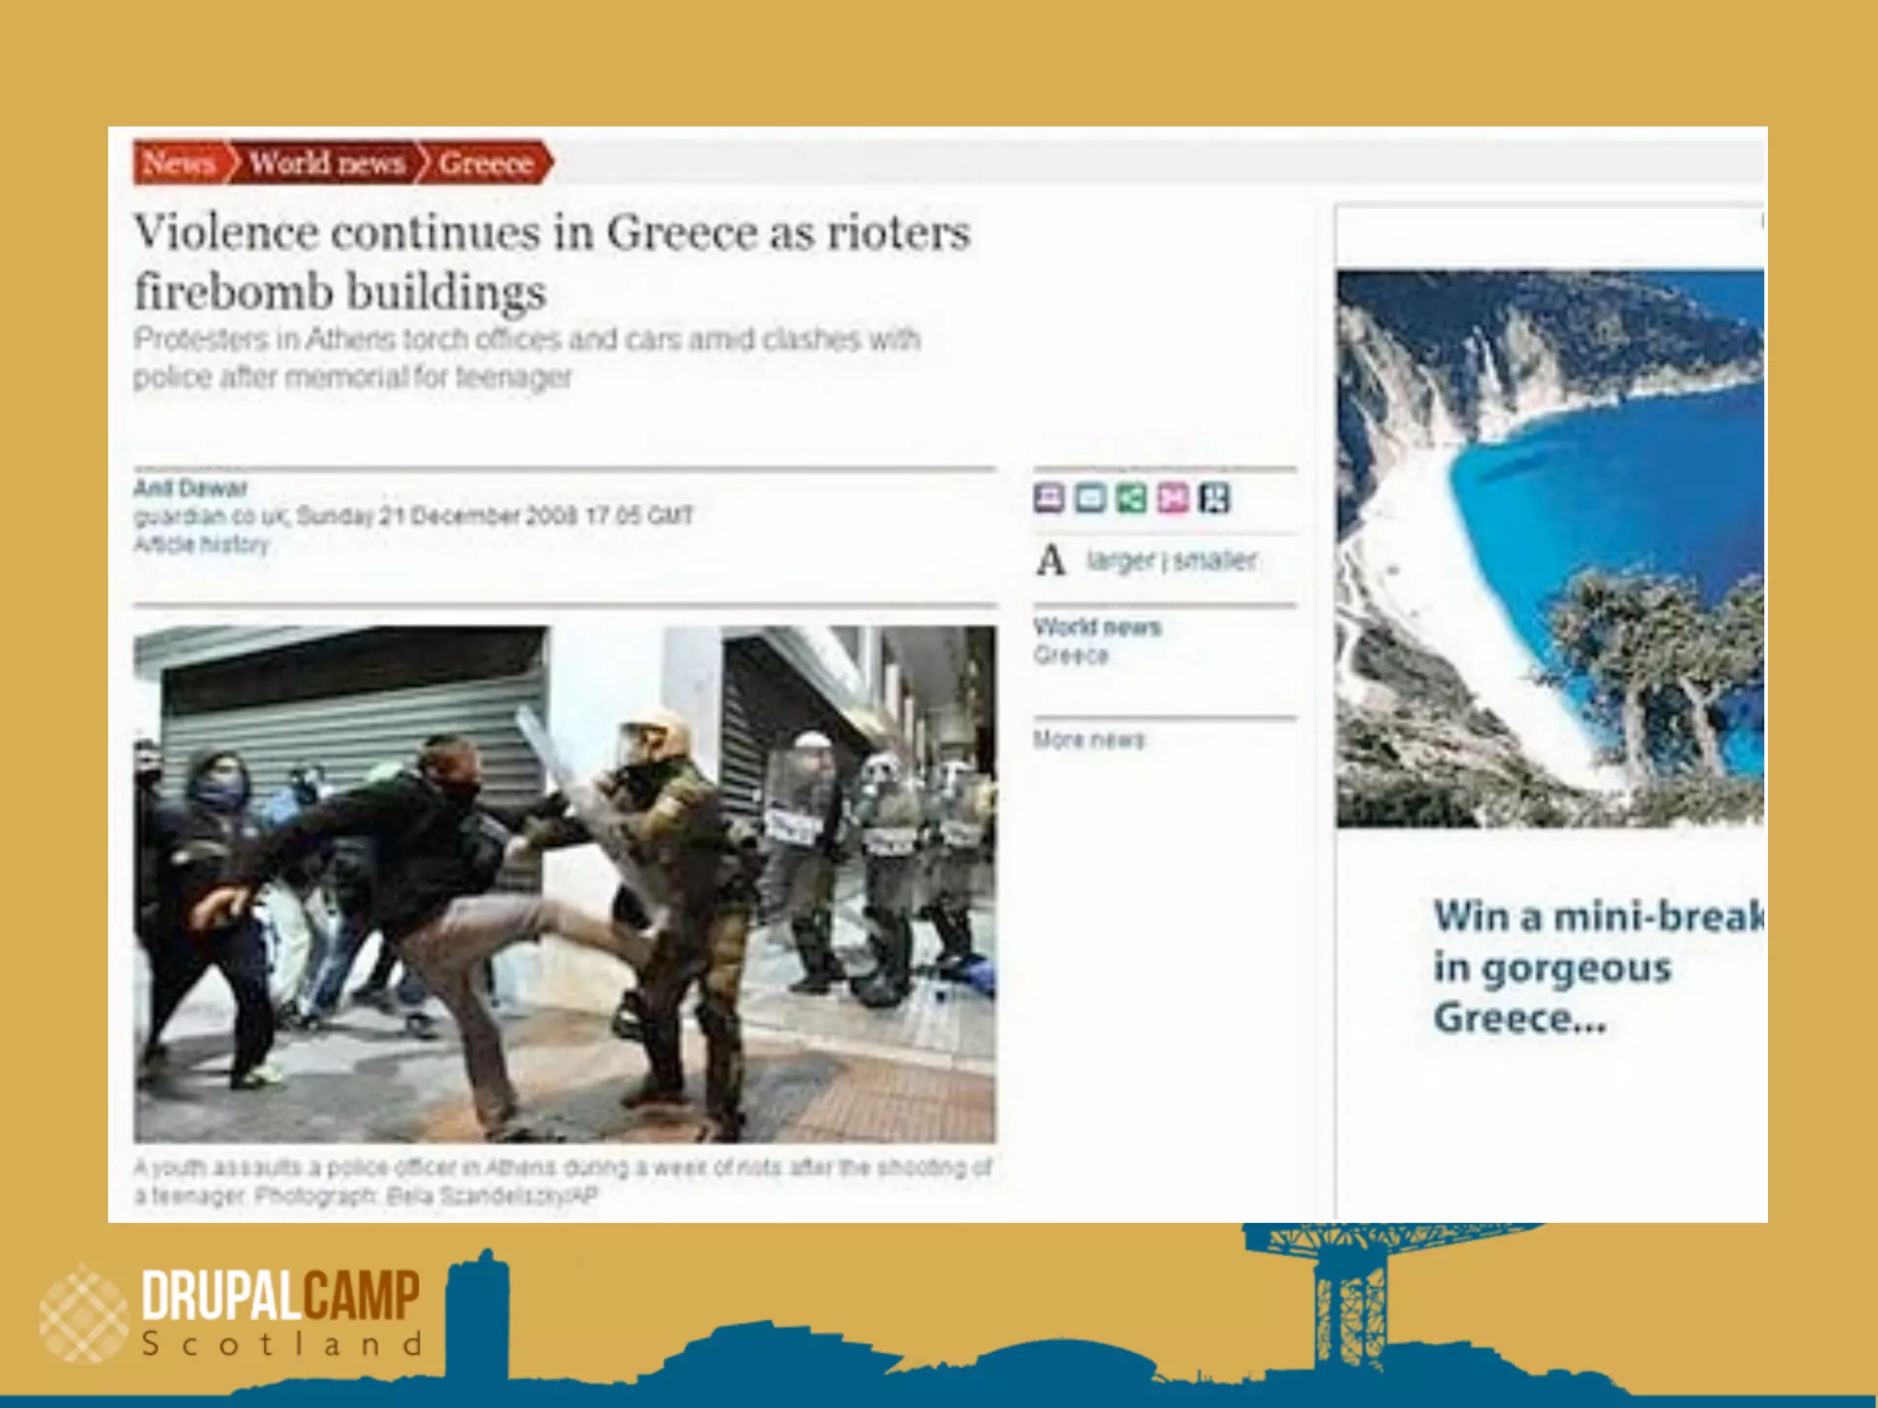The image size is (1878, 1408).
Task: Open the sidebar World news link
Action: [x=1097, y=627]
